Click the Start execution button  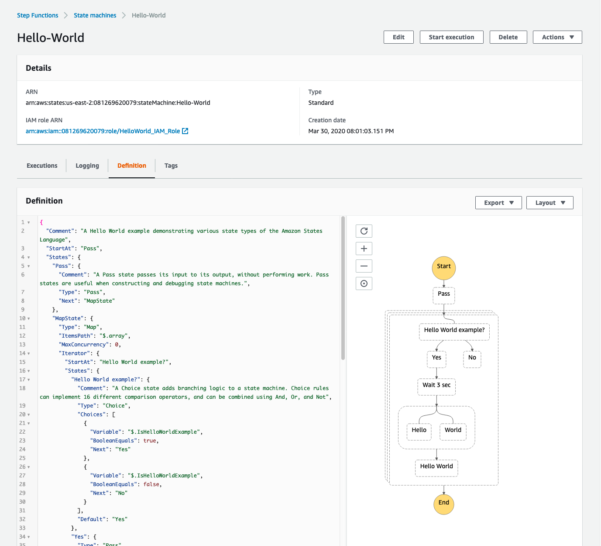click(451, 37)
